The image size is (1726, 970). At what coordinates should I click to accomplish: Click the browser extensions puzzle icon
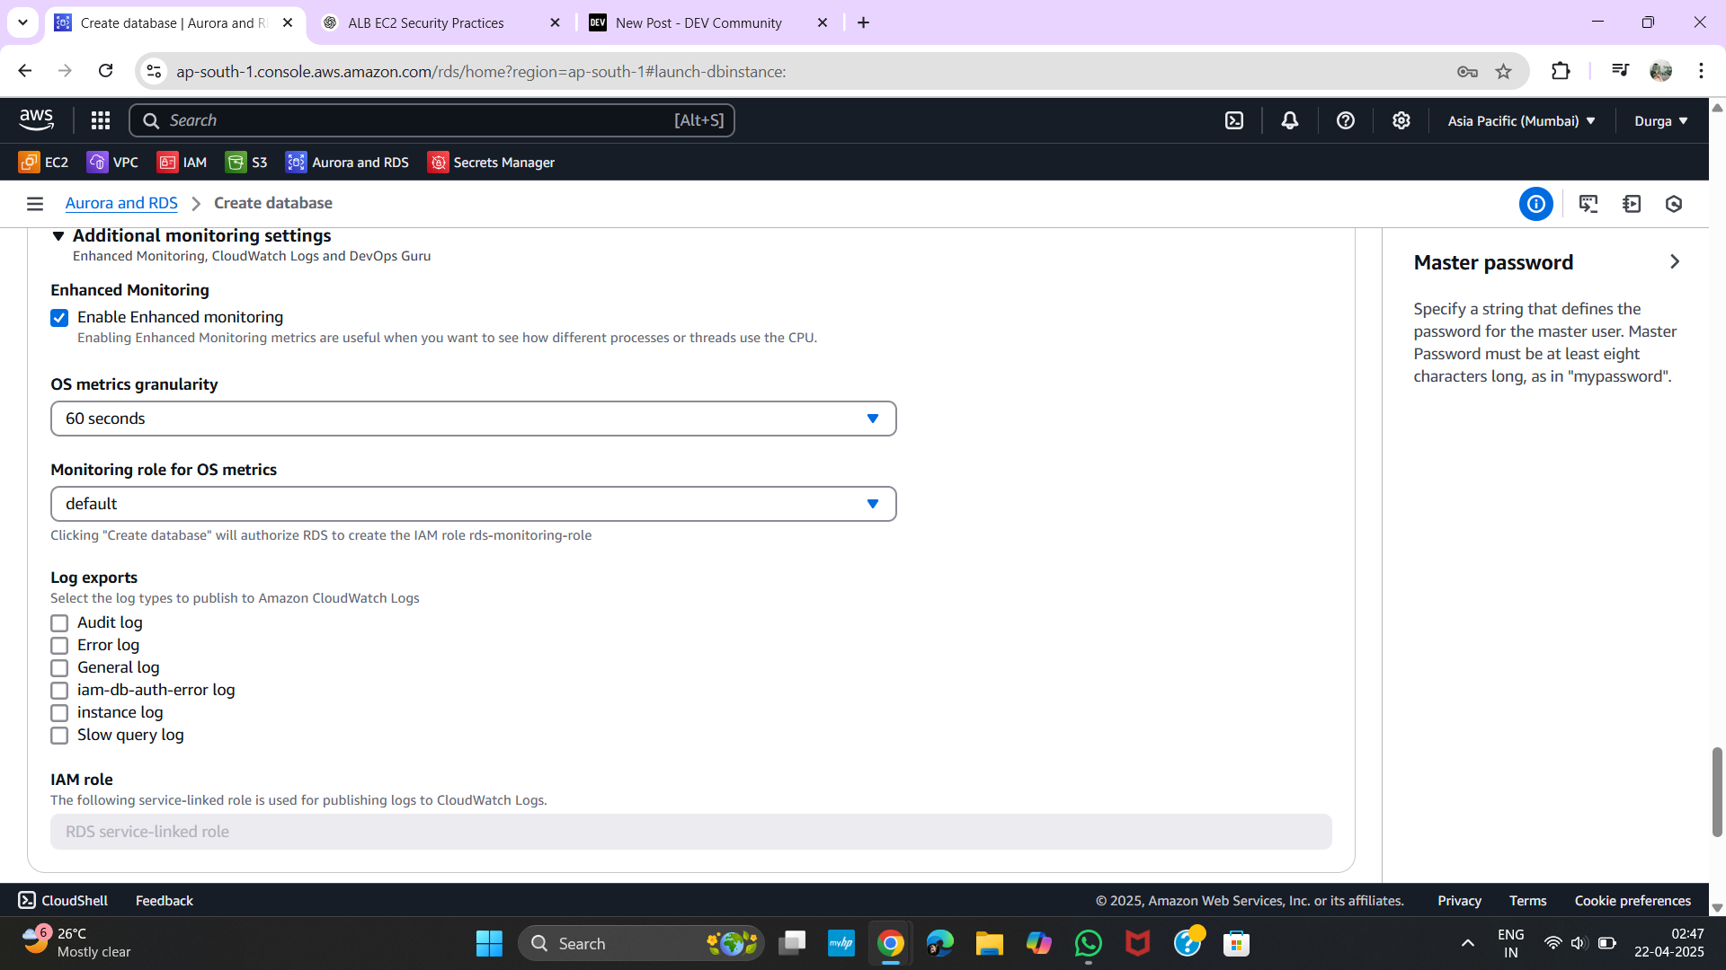point(1561,71)
